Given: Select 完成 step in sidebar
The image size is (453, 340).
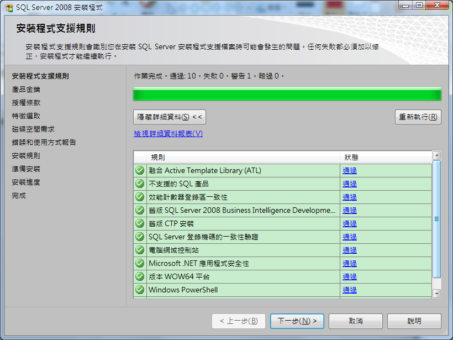Looking at the screenshot, I should (19, 196).
